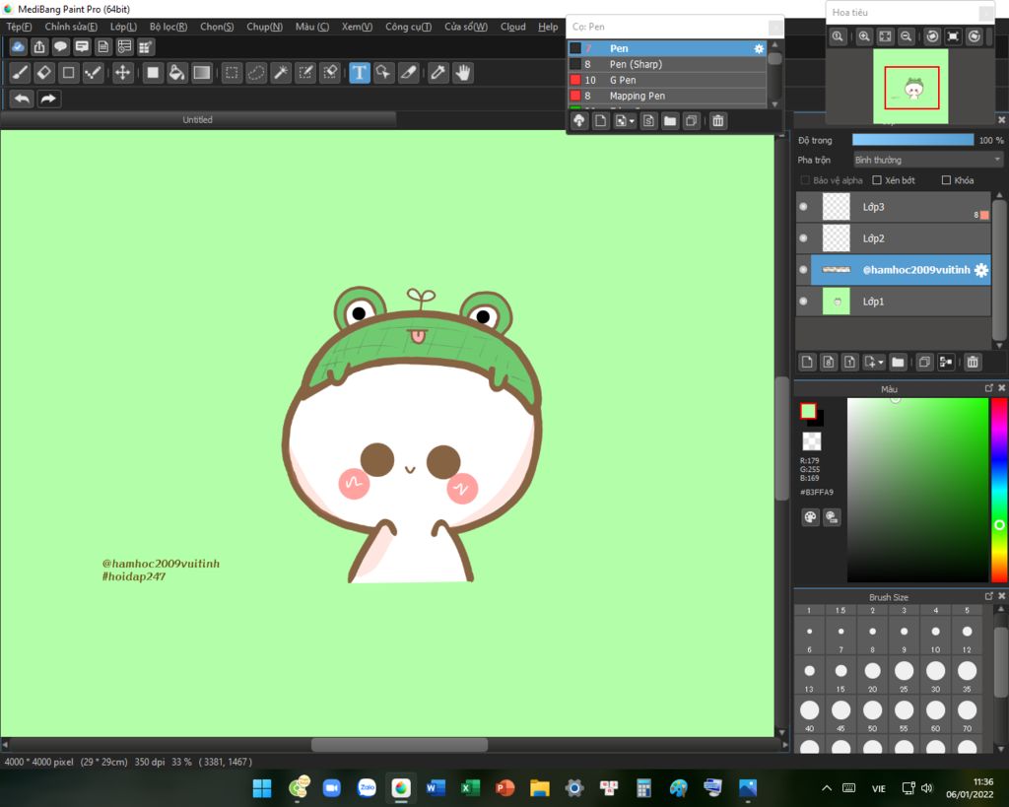Open Word from the taskbar

pos(436,787)
